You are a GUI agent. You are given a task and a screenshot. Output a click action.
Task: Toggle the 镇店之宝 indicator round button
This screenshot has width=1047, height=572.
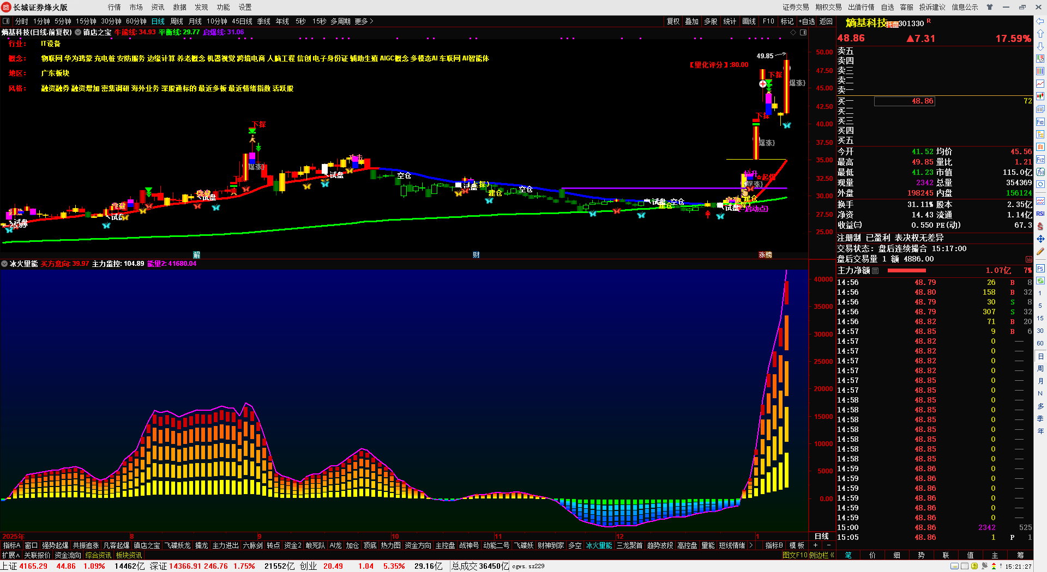[x=78, y=33]
